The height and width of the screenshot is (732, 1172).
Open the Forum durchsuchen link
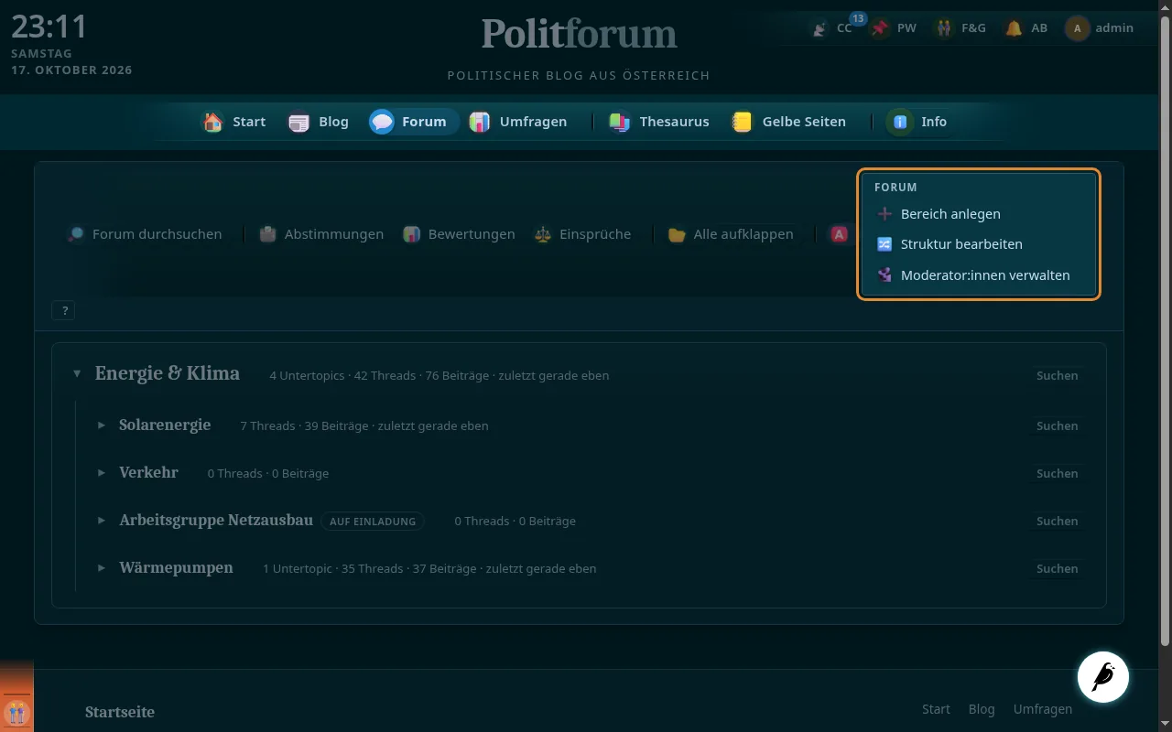pos(145,234)
